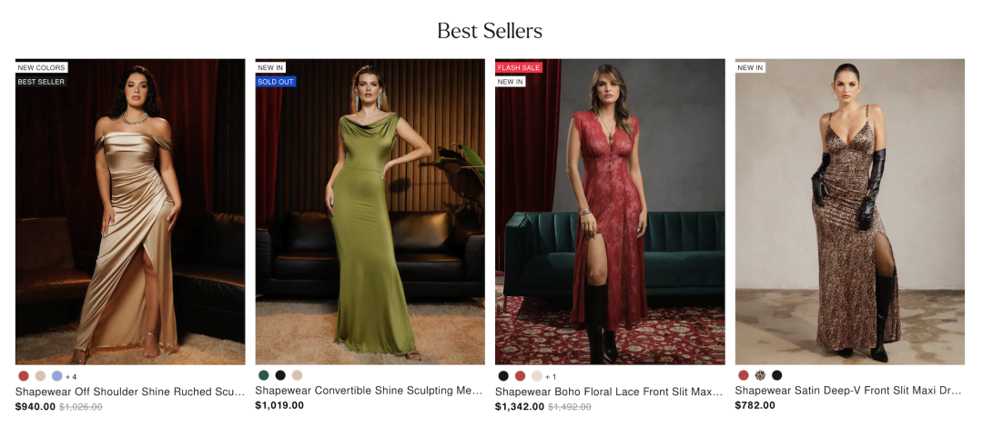Image resolution: width=983 pixels, height=427 pixels.
Task: View the green dress product image
Action: coord(370,212)
